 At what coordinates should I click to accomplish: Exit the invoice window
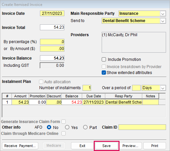[82, 146]
